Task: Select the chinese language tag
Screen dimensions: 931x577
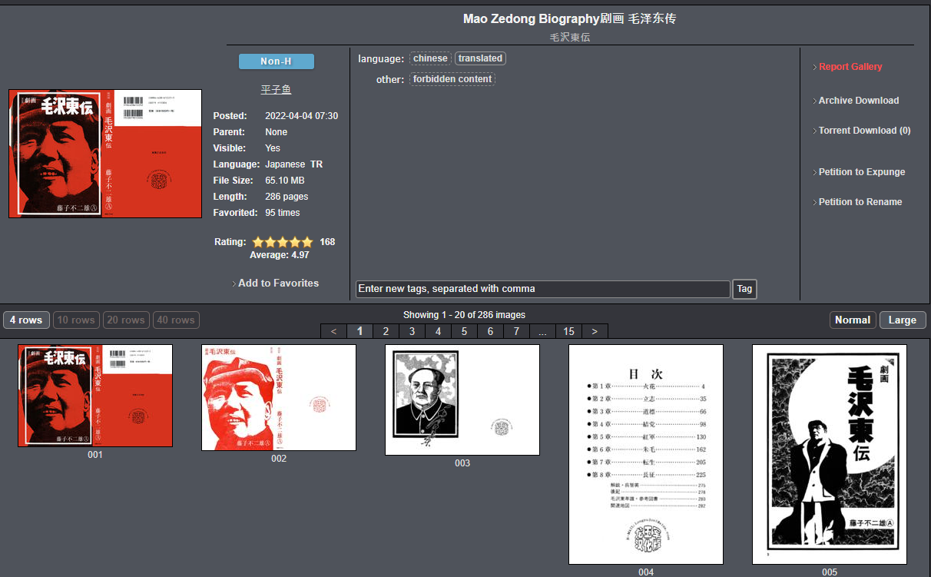Action: point(430,58)
